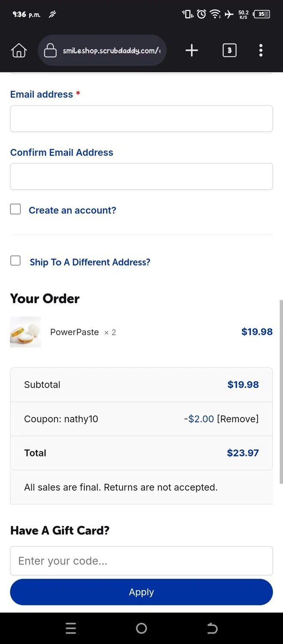Apply the gift card code
Viewport: 283px width, 644px height.
[x=141, y=592]
